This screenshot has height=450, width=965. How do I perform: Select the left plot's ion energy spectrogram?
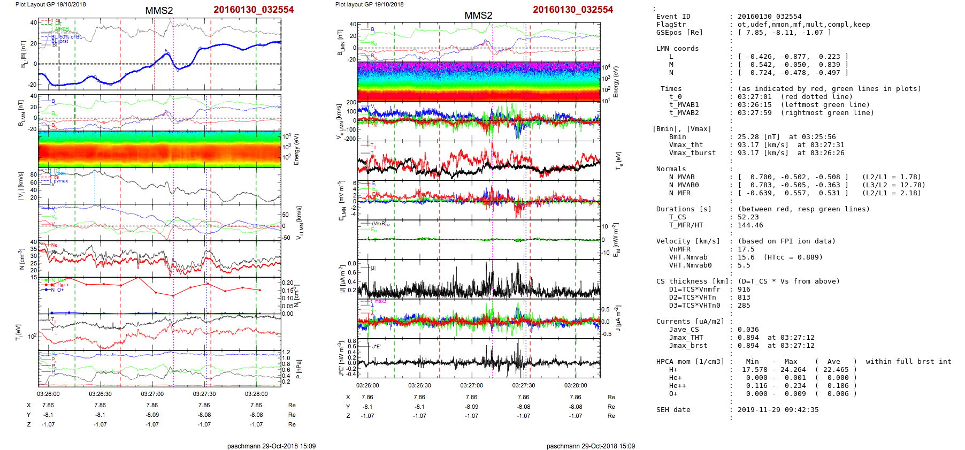click(159, 149)
